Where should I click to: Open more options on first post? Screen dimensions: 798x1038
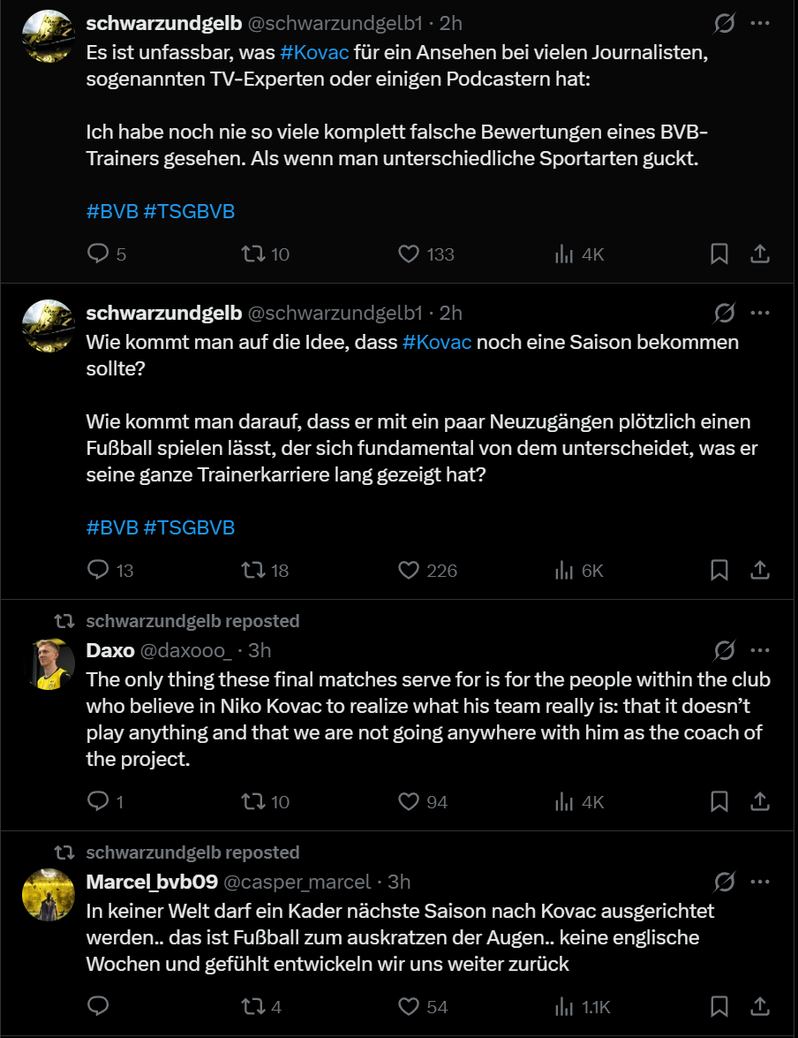pos(759,23)
